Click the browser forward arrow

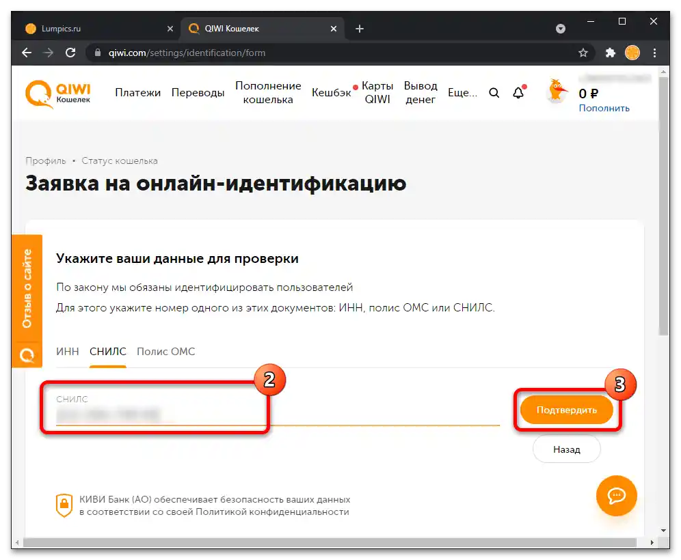point(49,53)
